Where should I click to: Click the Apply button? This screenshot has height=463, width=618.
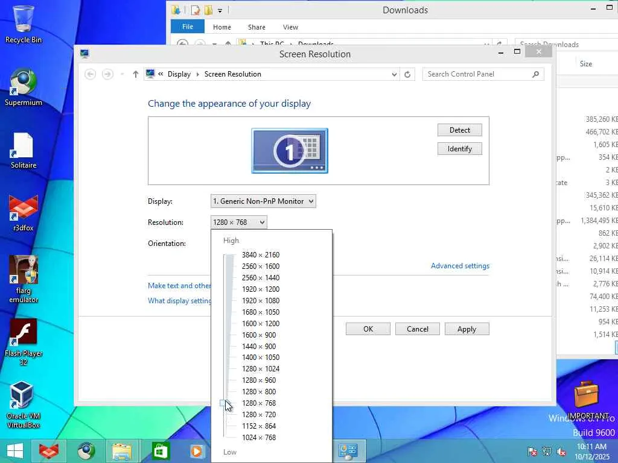tap(467, 329)
